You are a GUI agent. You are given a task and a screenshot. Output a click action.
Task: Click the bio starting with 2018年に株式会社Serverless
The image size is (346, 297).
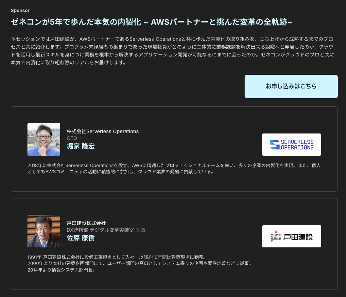tap(174, 168)
